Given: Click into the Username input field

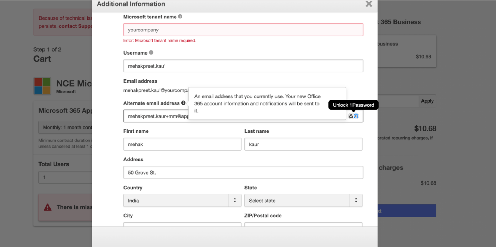Looking at the screenshot, I should [243, 66].
